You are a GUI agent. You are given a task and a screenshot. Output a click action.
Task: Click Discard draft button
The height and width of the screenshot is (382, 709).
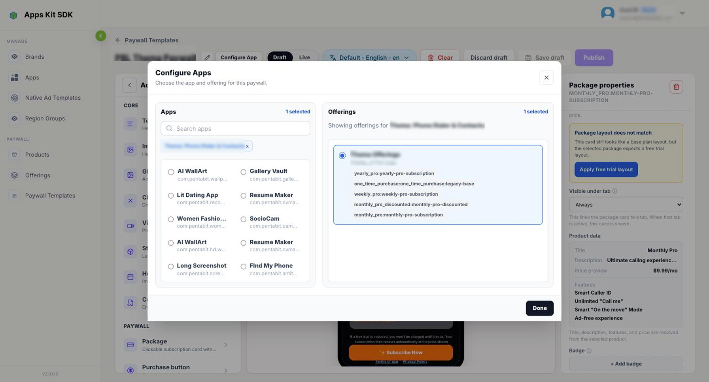(x=489, y=58)
